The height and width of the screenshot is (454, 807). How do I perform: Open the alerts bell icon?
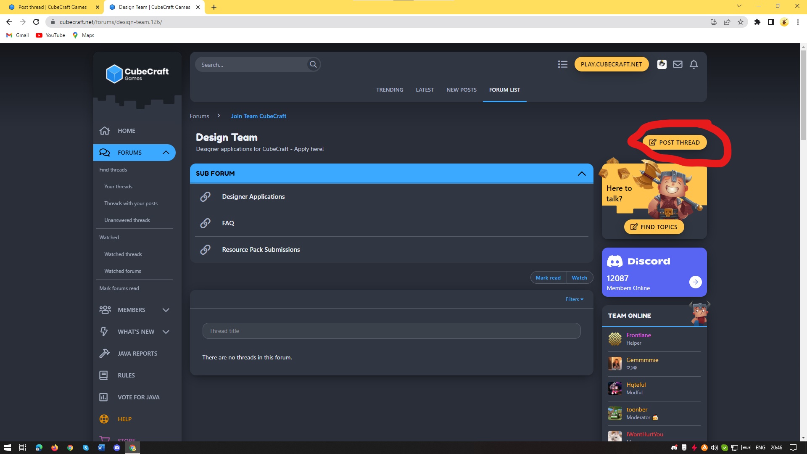click(x=694, y=64)
